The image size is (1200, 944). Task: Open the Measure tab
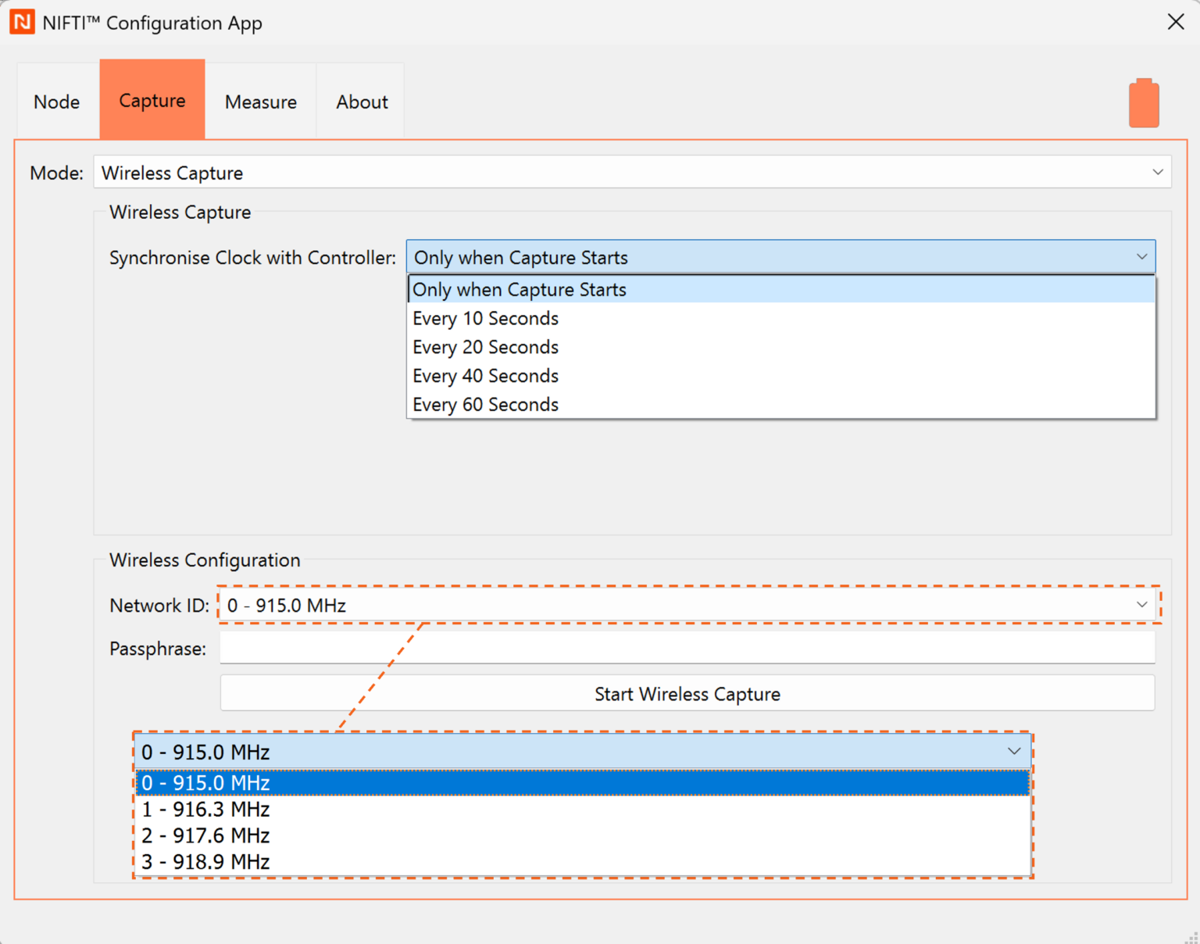pyautogui.click(x=260, y=102)
